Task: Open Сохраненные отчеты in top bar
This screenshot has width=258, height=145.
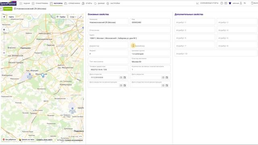Action: coord(207,3)
